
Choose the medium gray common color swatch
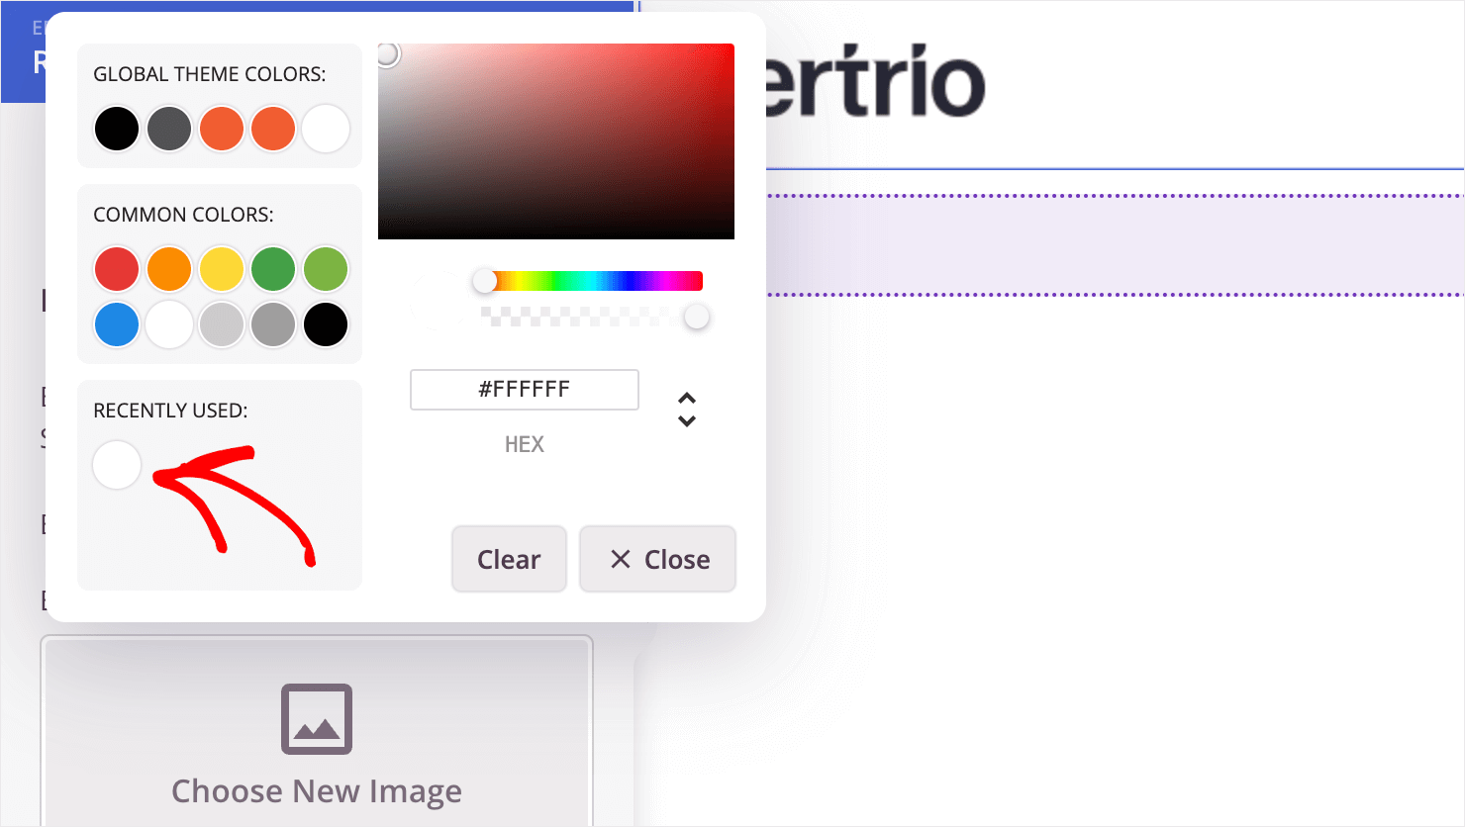point(273,324)
